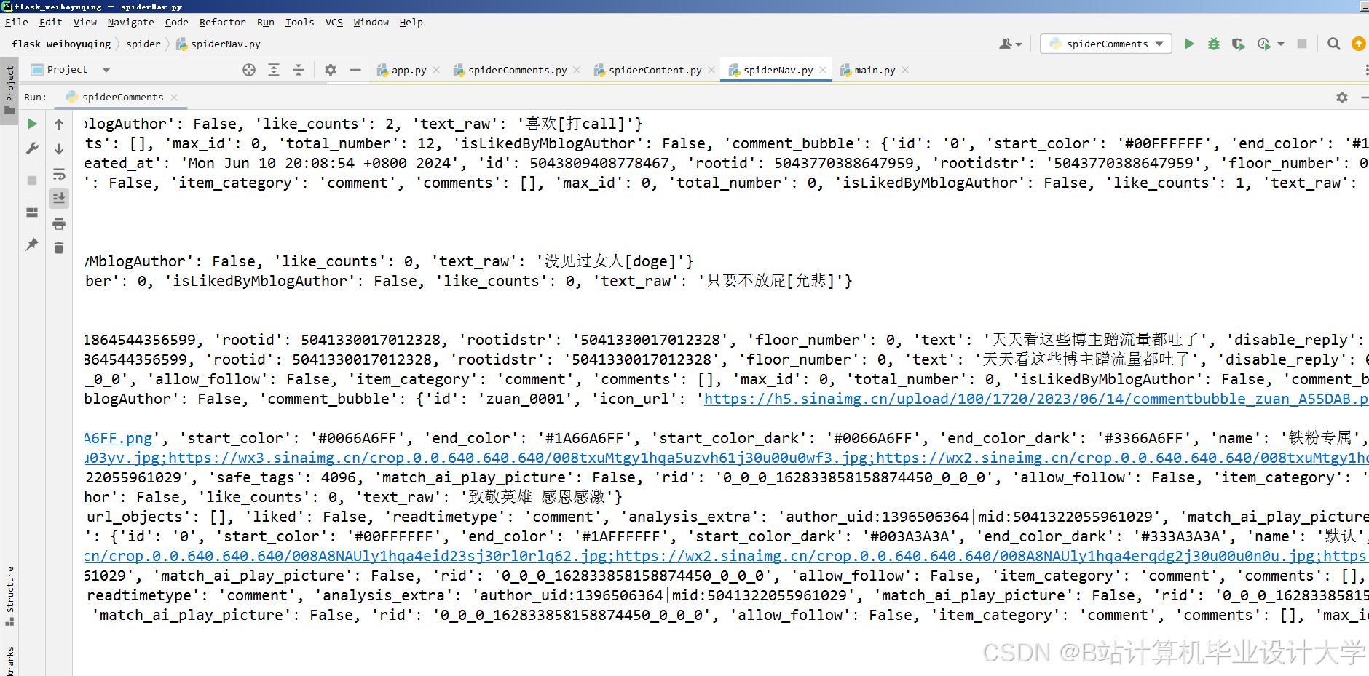Image resolution: width=1369 pixels, height=676 pixels.
Task: Click spider in the breadcrumb path
Action: (x=143, y=44)
